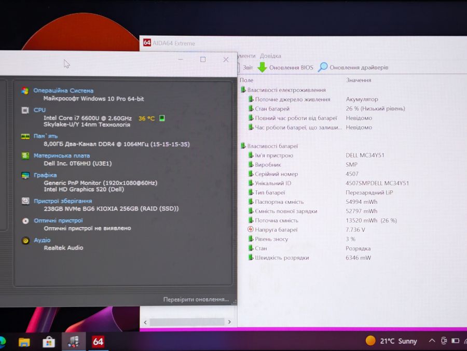Click right arrow of AIDA64 horizontal scrollbar
Image resolution: width=467 pixels, height=351 pixels.
click(x=229, y=322)
